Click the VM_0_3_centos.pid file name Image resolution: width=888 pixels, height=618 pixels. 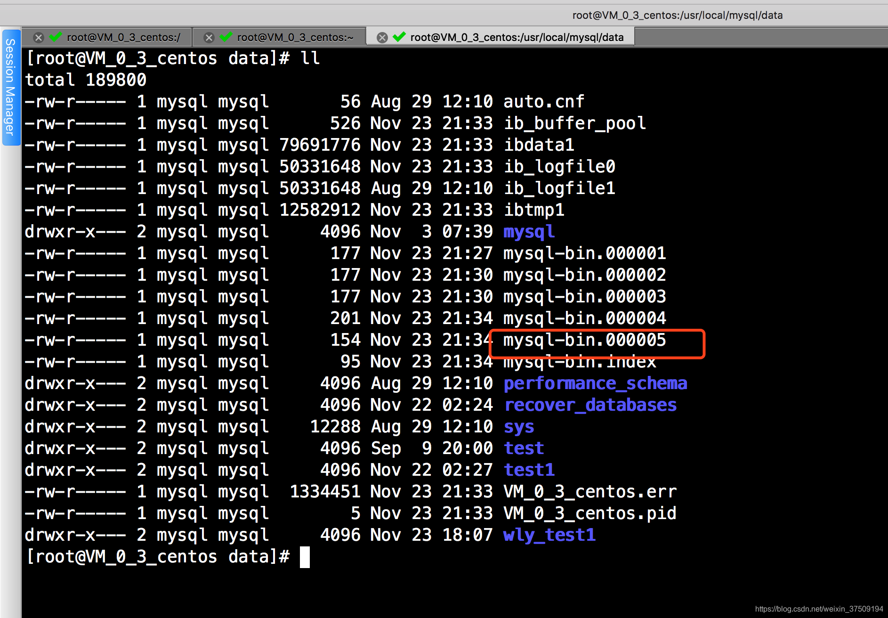(590, 513)
